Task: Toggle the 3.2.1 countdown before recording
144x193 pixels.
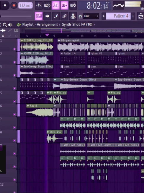Action: click(x=56, y=5)
